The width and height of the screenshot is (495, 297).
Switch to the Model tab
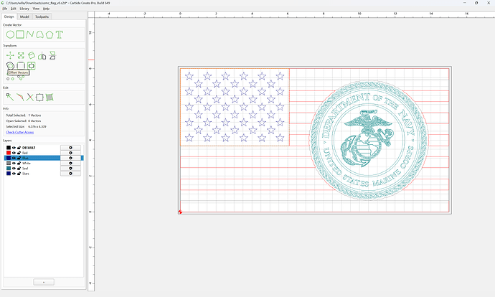24,16
